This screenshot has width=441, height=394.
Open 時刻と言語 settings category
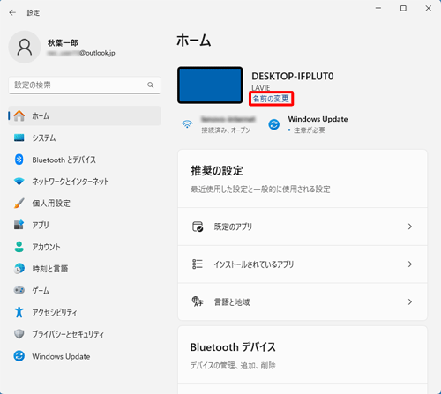[85, 268]
